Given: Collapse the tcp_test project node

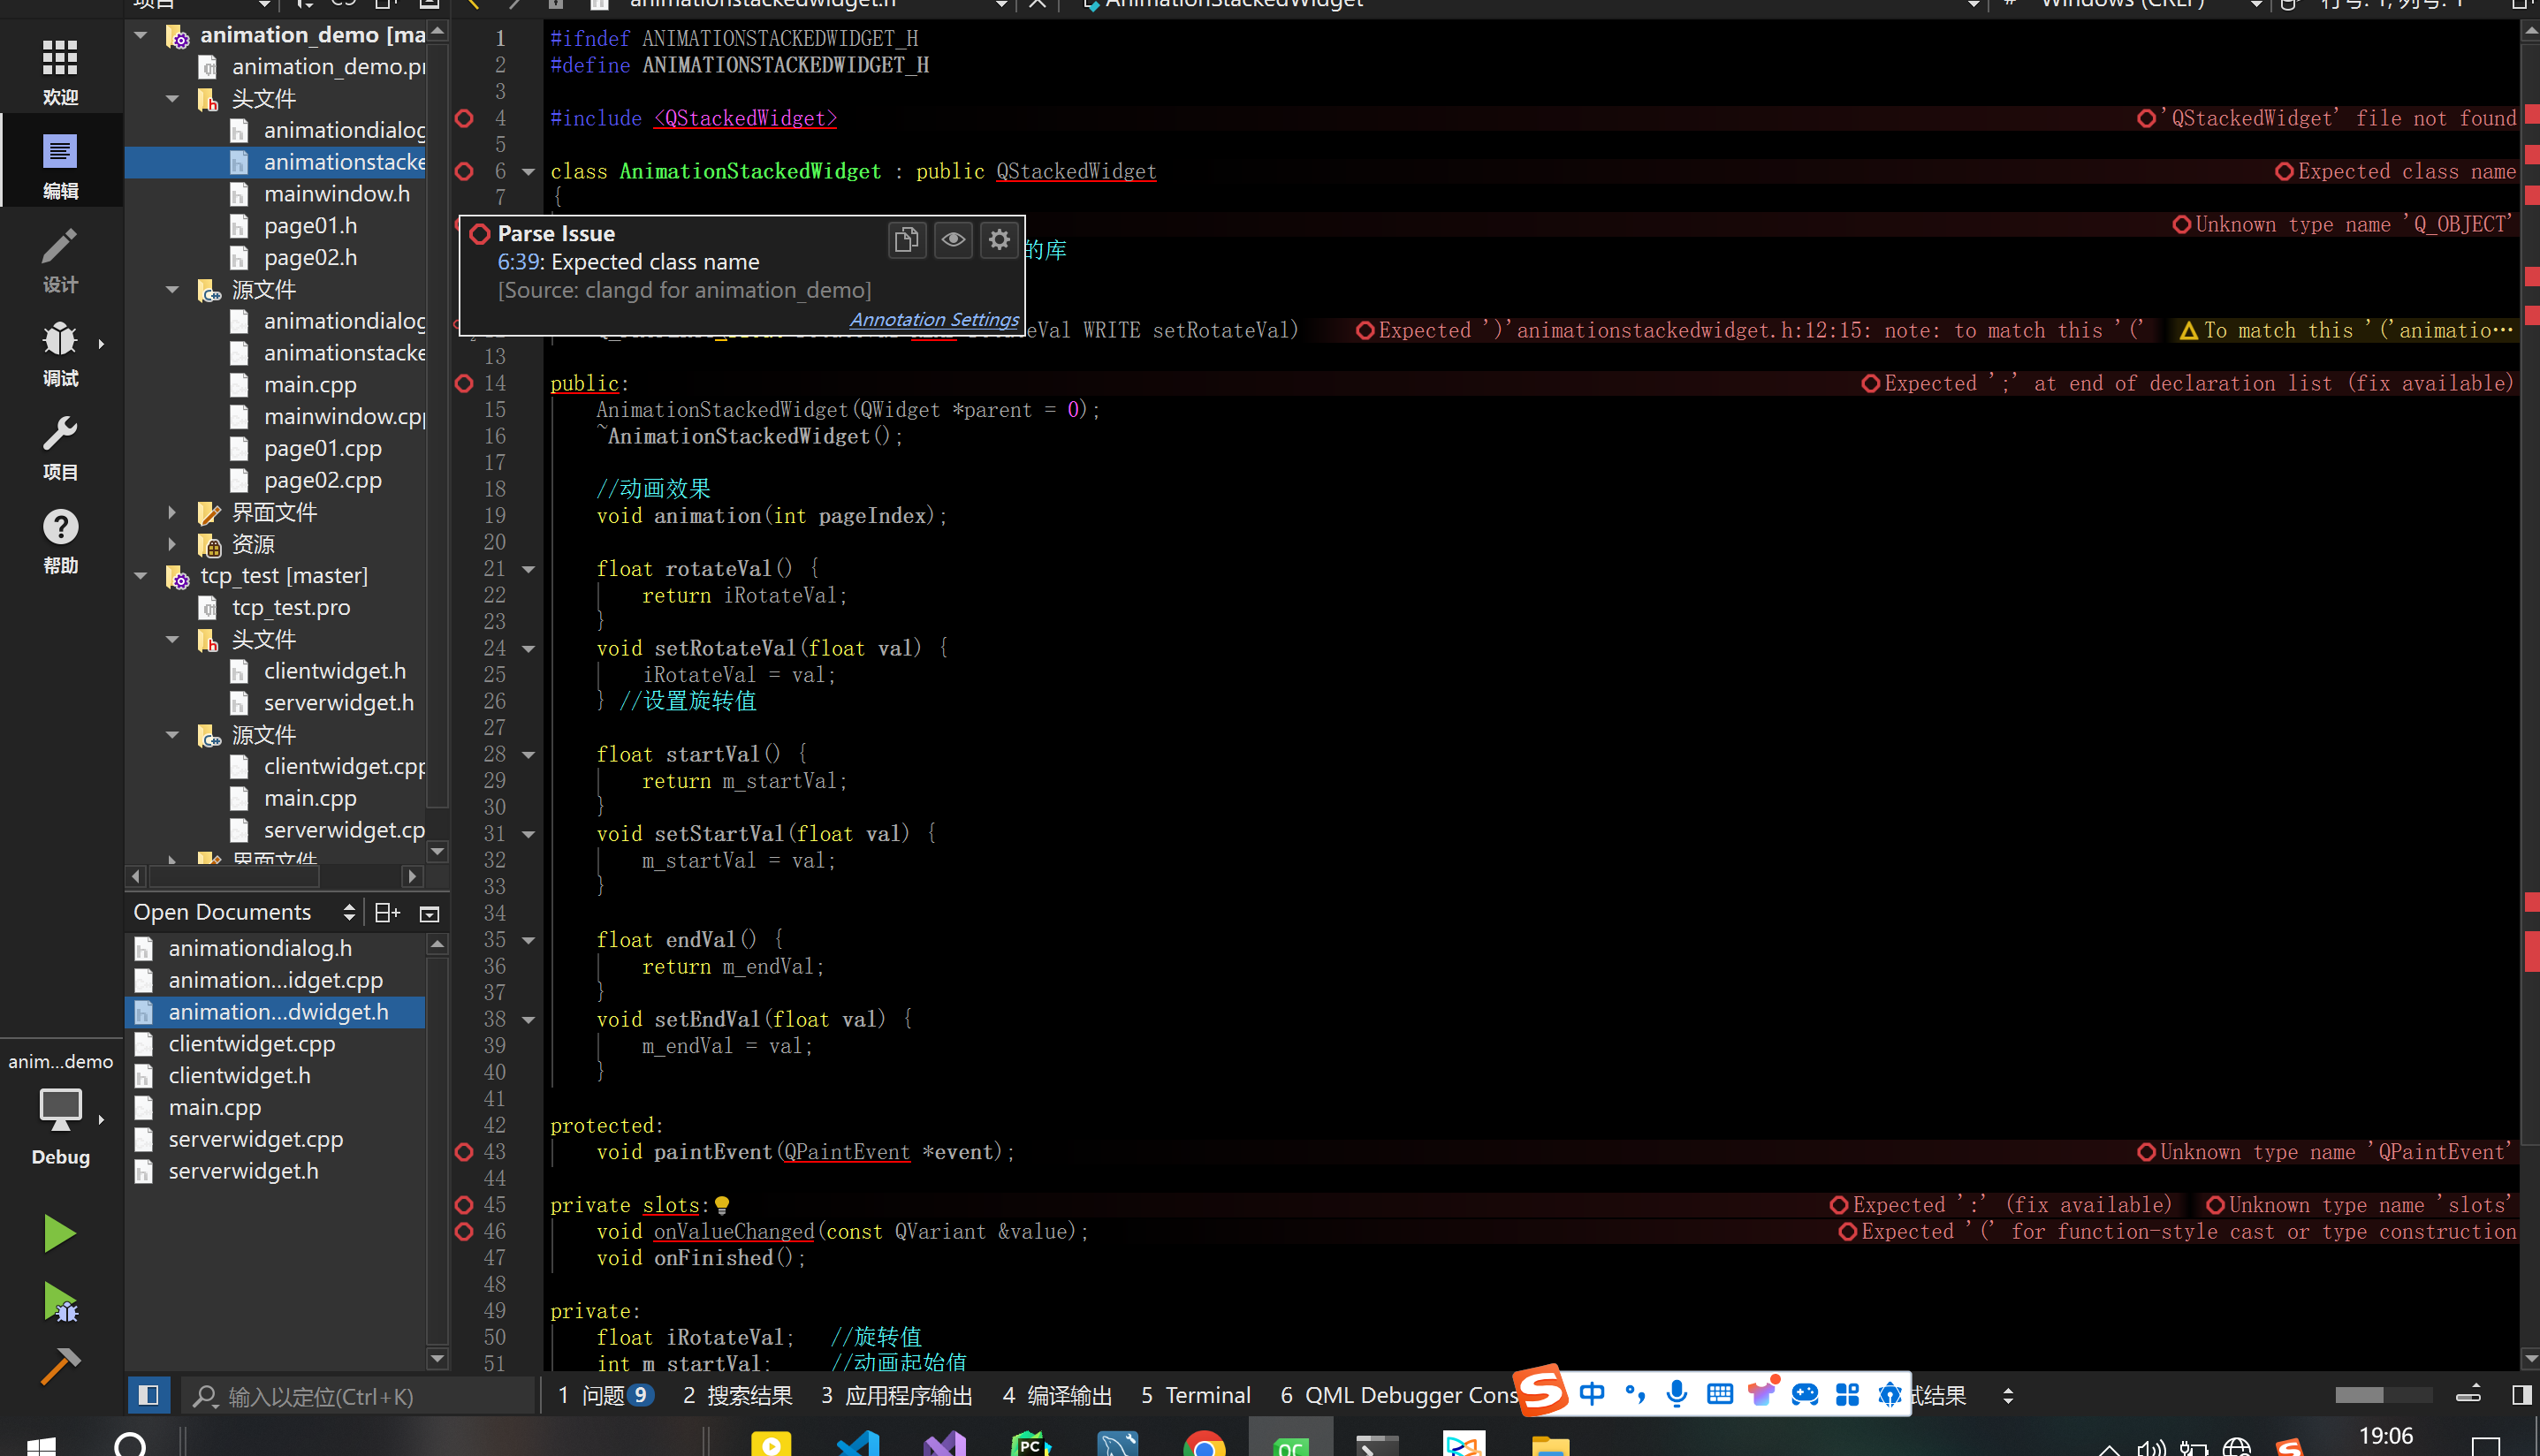Looking at the screenshot, I should point(141,576).
